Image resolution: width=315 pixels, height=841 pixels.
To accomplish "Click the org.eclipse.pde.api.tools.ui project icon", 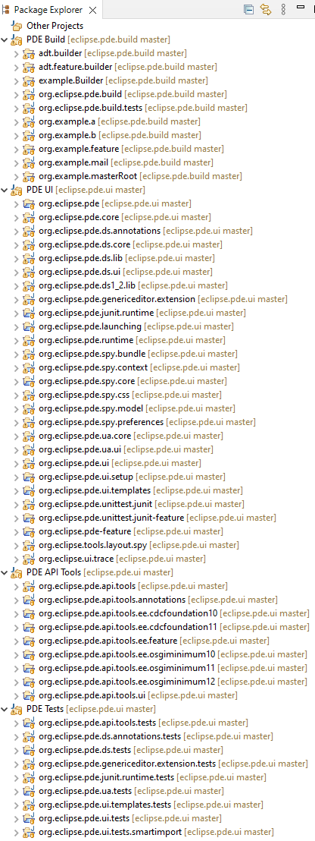I will click(x=29, y=695).
